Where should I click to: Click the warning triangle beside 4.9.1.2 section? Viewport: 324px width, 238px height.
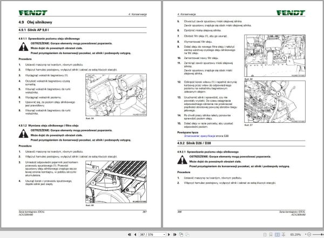pyautogui.click(x=23, y=134)
